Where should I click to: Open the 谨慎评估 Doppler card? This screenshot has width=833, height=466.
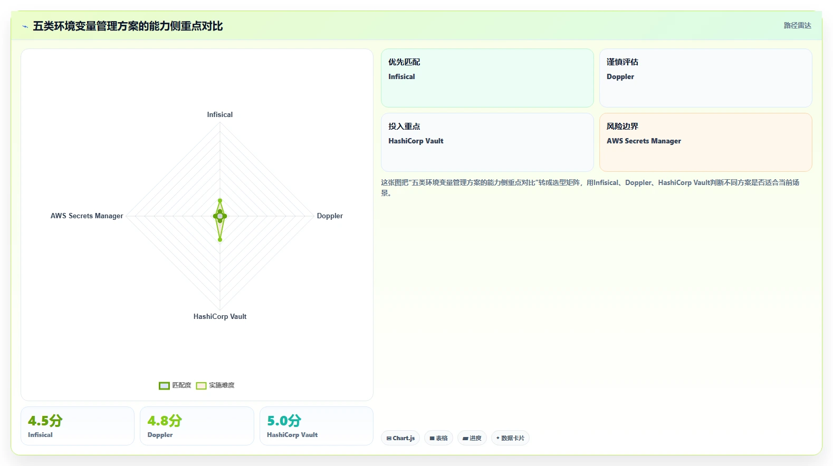[x=705, y=78]
